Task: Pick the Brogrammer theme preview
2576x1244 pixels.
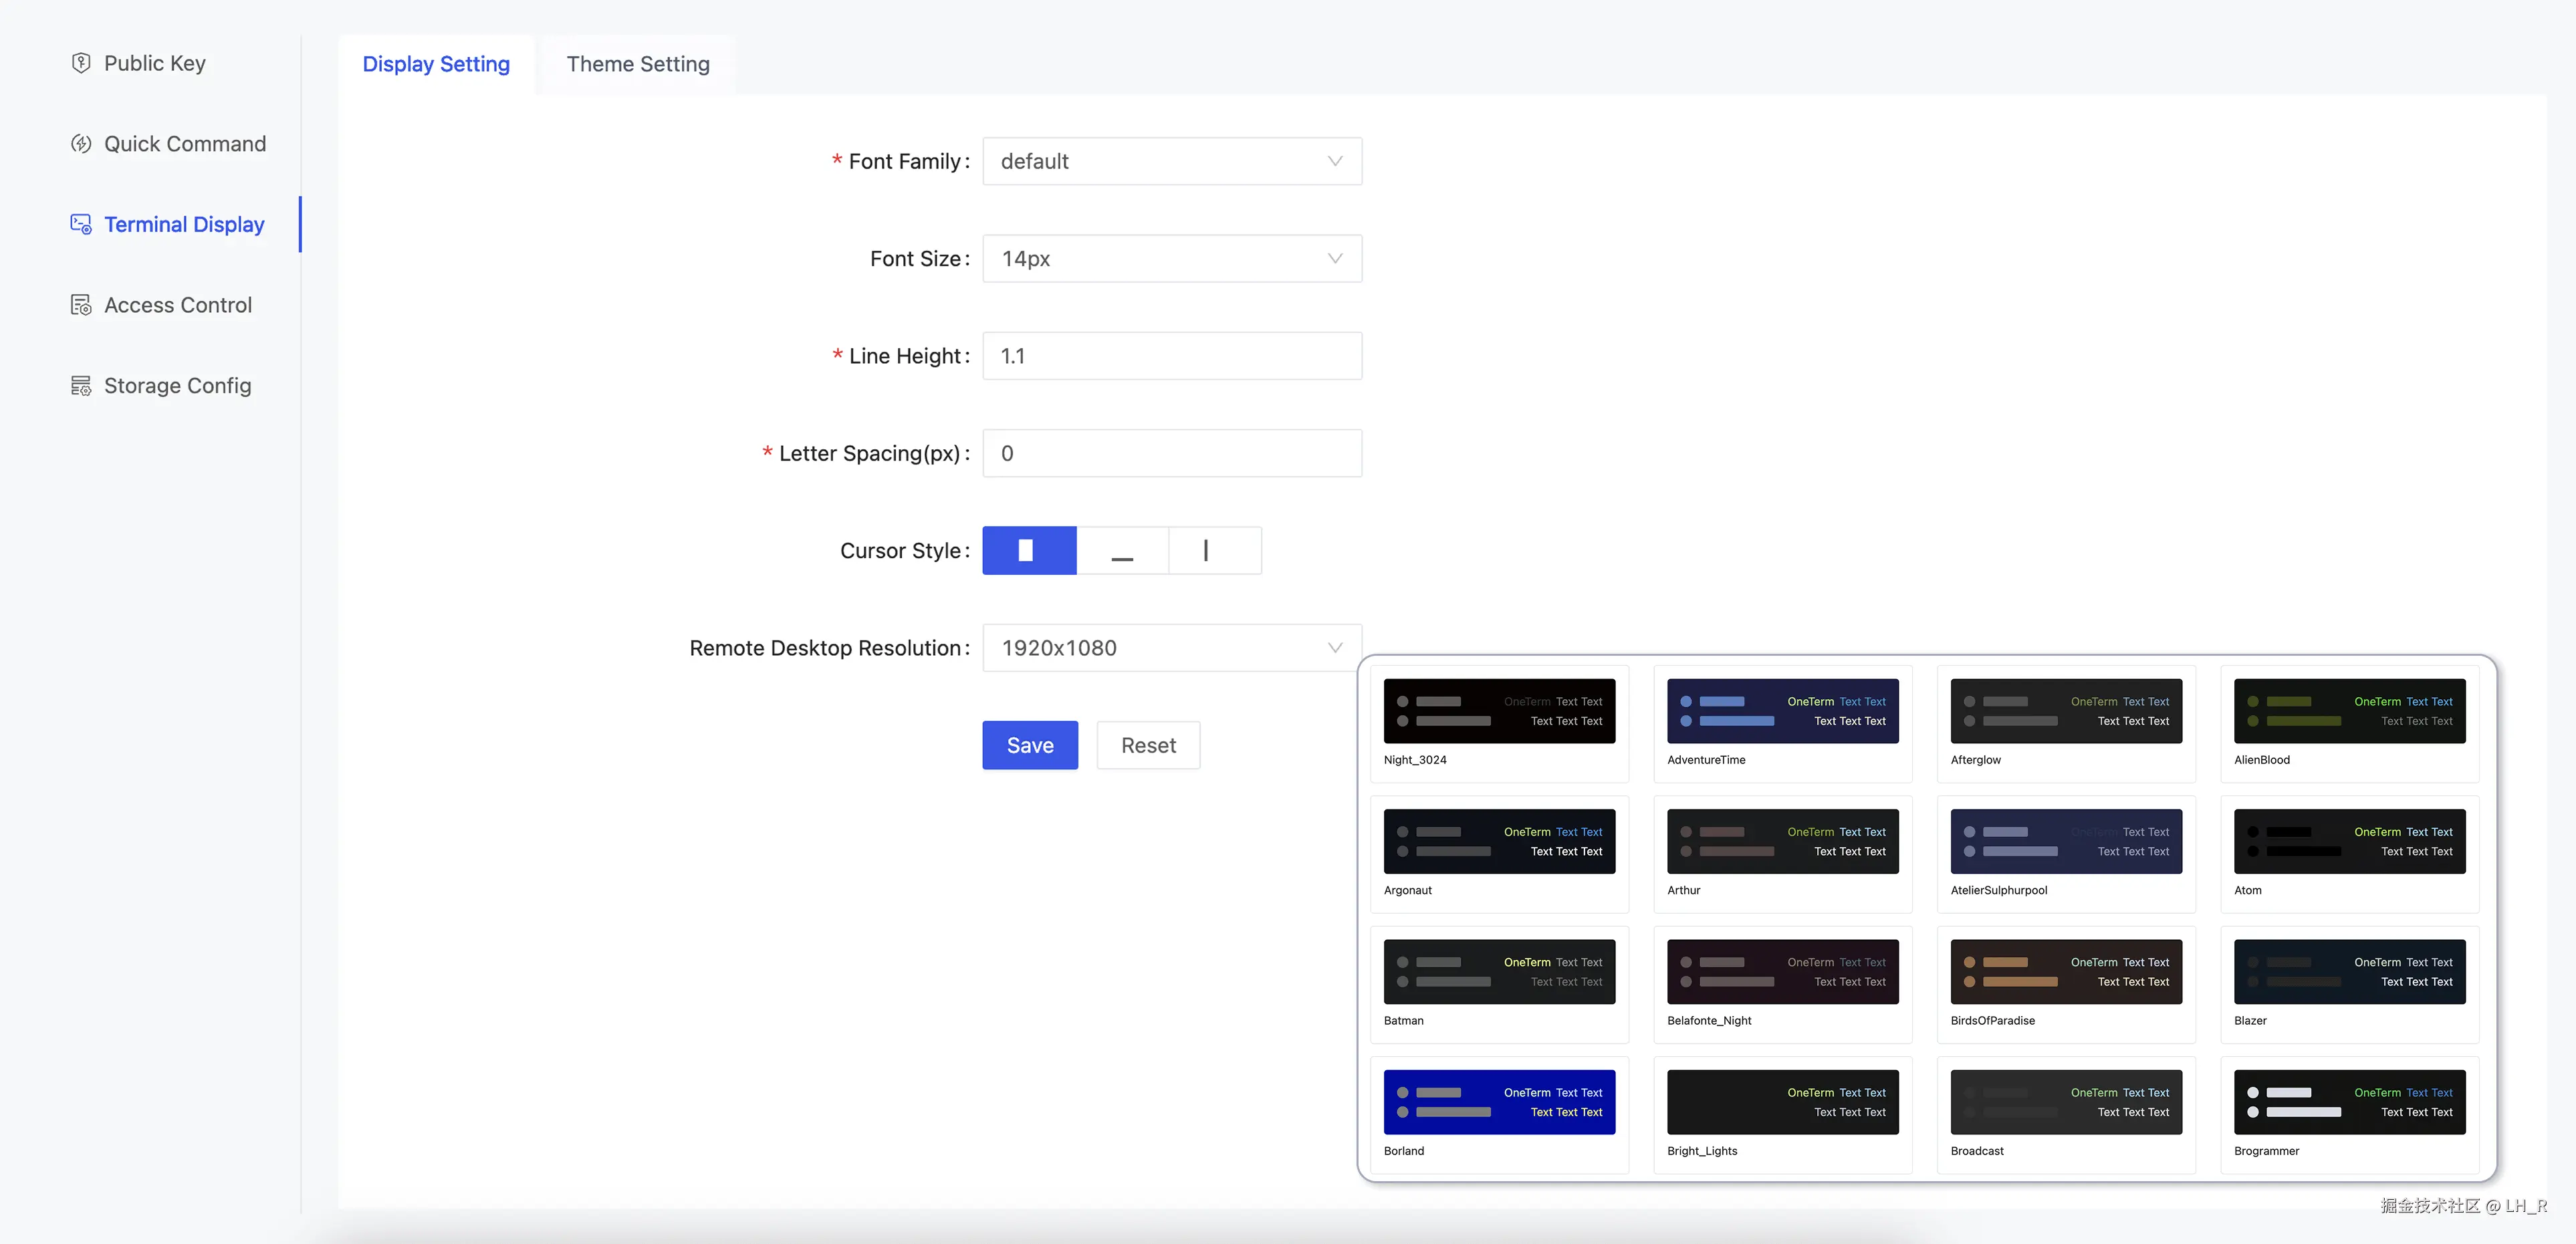Action: (x=2348, y=1102)
